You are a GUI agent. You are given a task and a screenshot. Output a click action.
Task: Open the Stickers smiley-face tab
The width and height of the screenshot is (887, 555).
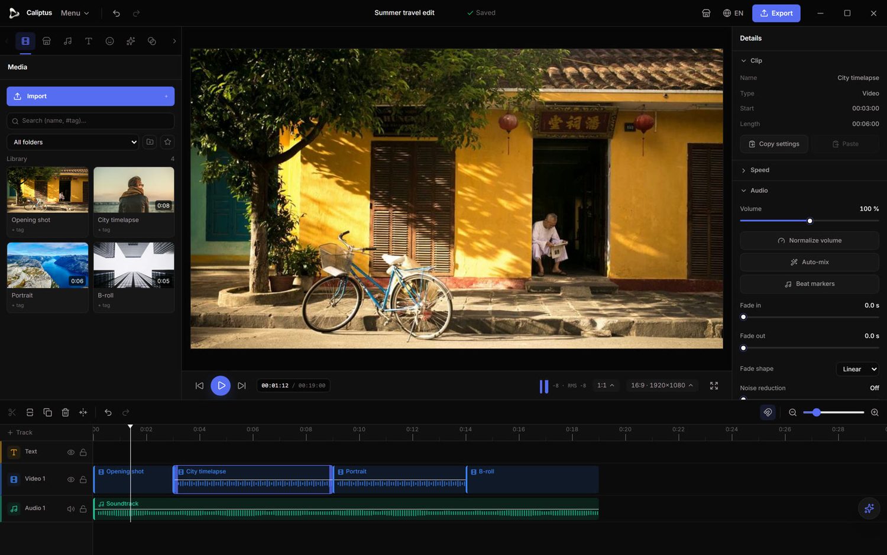pyautogui.click(x=109, y=41)
